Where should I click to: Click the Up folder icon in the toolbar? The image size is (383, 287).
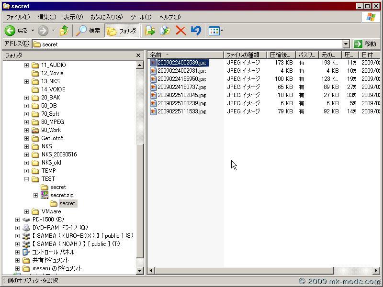tap(64, 31)
